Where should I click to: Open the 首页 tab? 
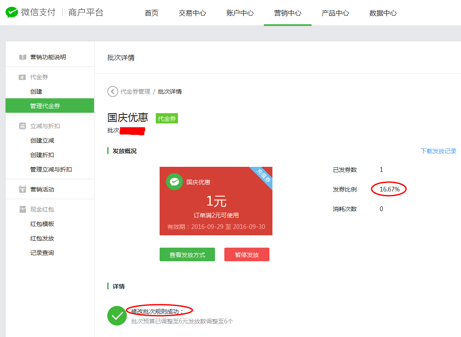tap(152, 13)
